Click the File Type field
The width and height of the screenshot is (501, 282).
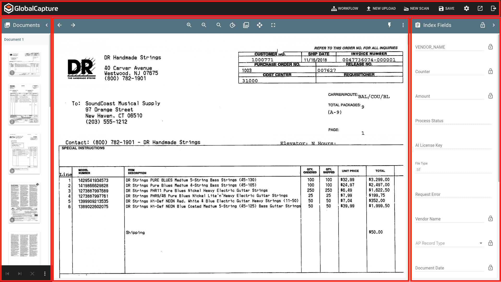[x=454, y=169]
